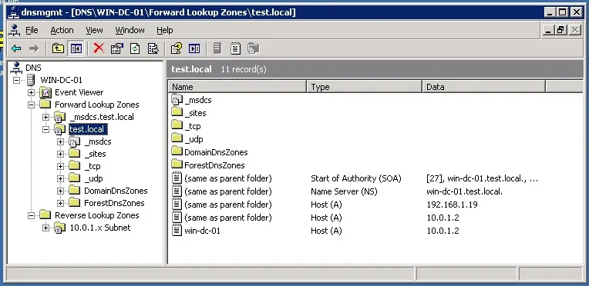Go up one level with folder icon
This screenshot has width=589, height=286.
click(x=58, y=48)
